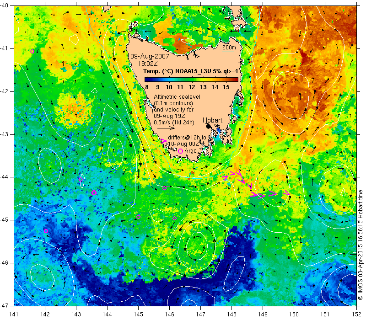This screenshot has height=320, width=366.
Task: Click the 'Altimetric sealevel' text line
Action: click(177, 97)
